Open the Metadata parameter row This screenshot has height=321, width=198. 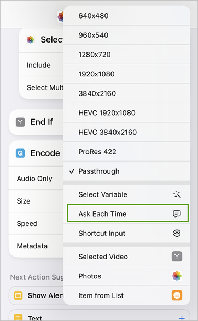click(x=36, y=246)
